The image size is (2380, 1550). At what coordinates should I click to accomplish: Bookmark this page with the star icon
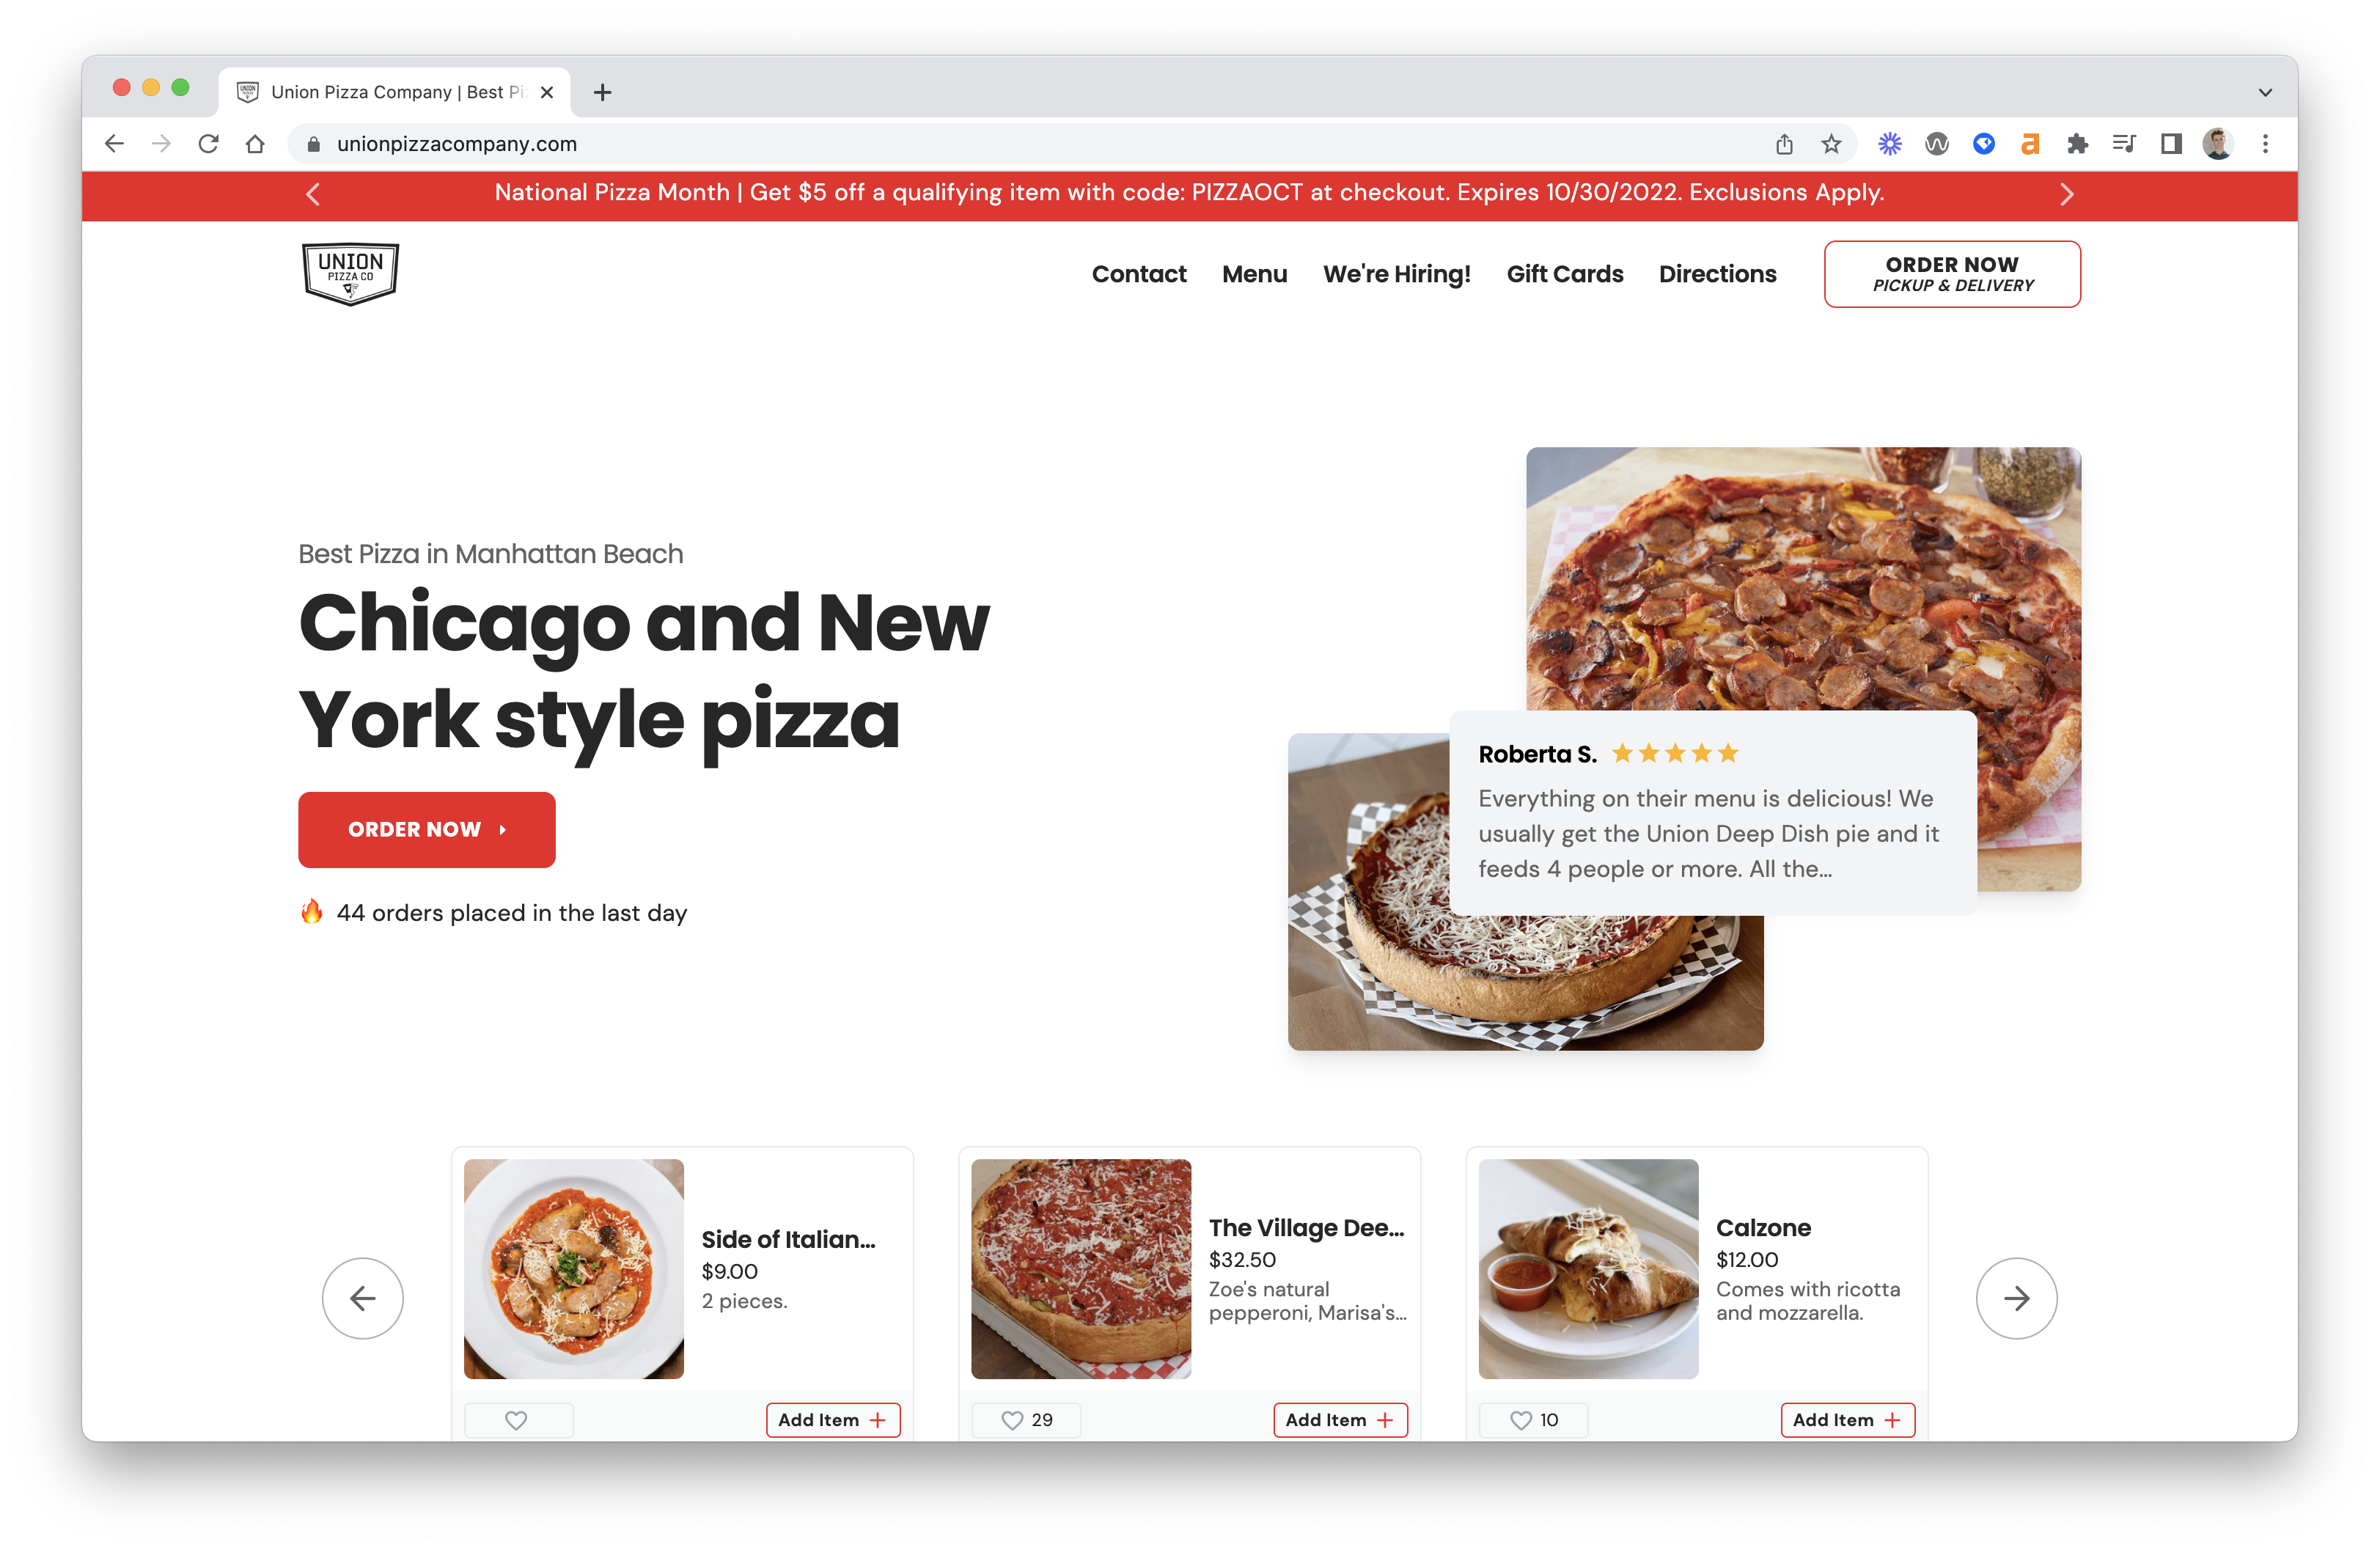[x=1831, y=144]
